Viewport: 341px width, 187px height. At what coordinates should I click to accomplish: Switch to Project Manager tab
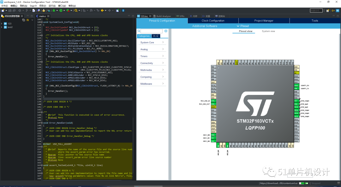tap(264, 21)
